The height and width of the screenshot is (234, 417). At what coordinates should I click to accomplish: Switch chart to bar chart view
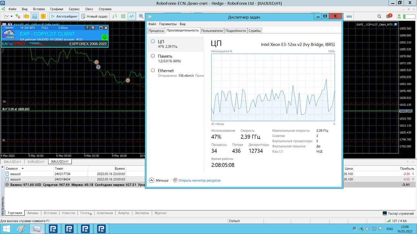pyautogui.click(x=115, y=16)
